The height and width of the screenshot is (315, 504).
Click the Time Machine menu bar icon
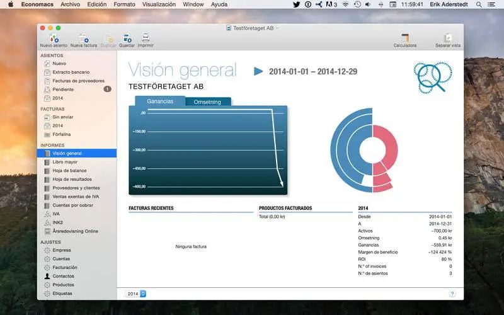pyautogui.click(x=357, y=4)
